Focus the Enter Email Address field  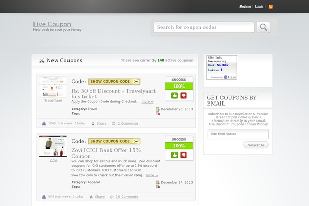[238, 134]
